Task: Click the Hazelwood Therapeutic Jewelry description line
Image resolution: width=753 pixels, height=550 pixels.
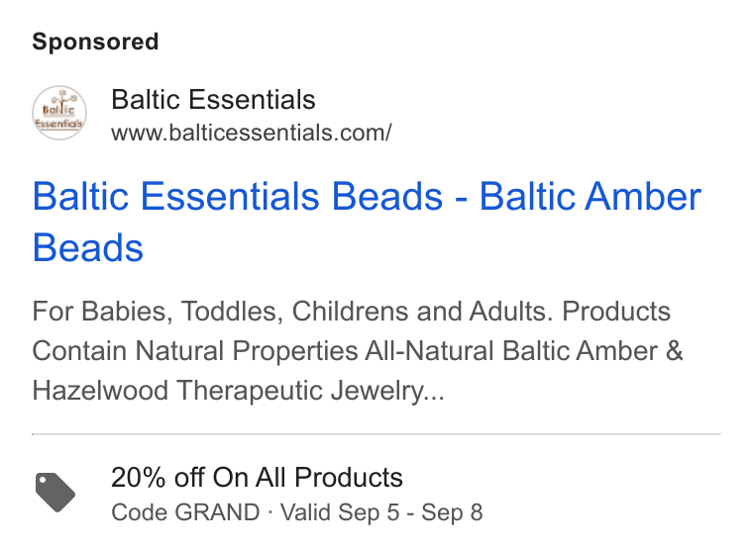Action: pos(238,390)
